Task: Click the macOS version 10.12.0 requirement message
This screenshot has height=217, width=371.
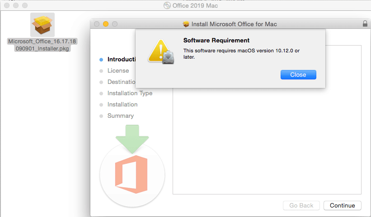Action: coord(241,54)
